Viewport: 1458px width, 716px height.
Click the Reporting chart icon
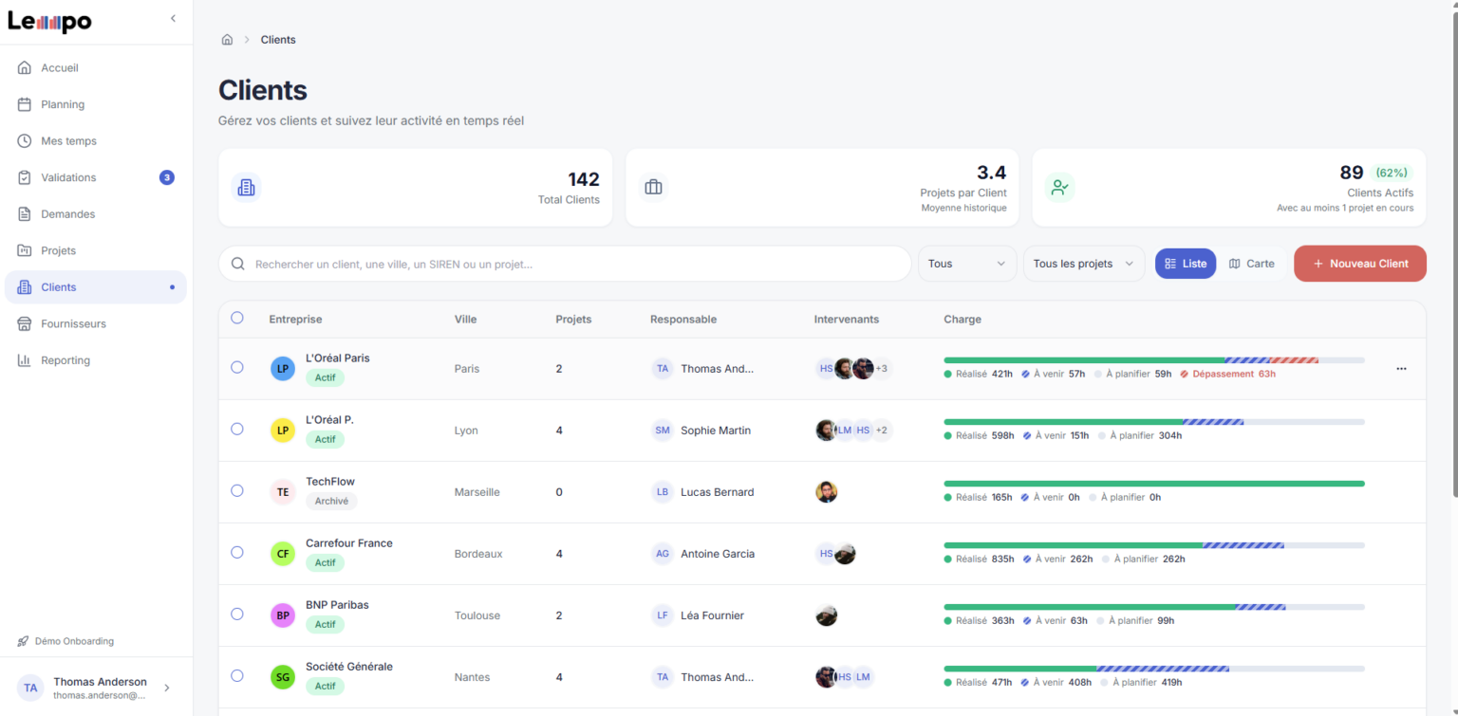point(25,360)
